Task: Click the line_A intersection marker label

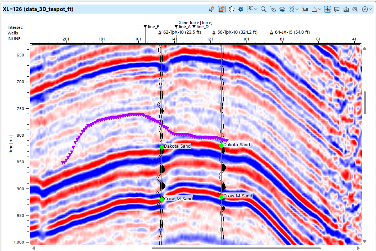Action: 185,27
